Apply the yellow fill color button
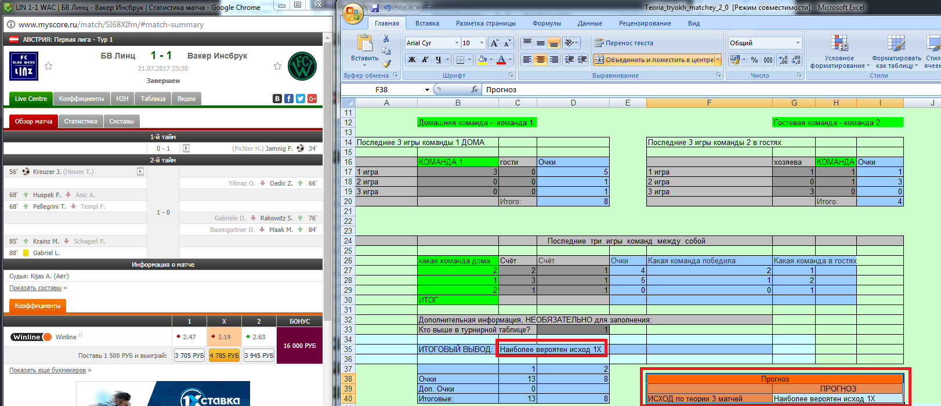 (482, 59)
